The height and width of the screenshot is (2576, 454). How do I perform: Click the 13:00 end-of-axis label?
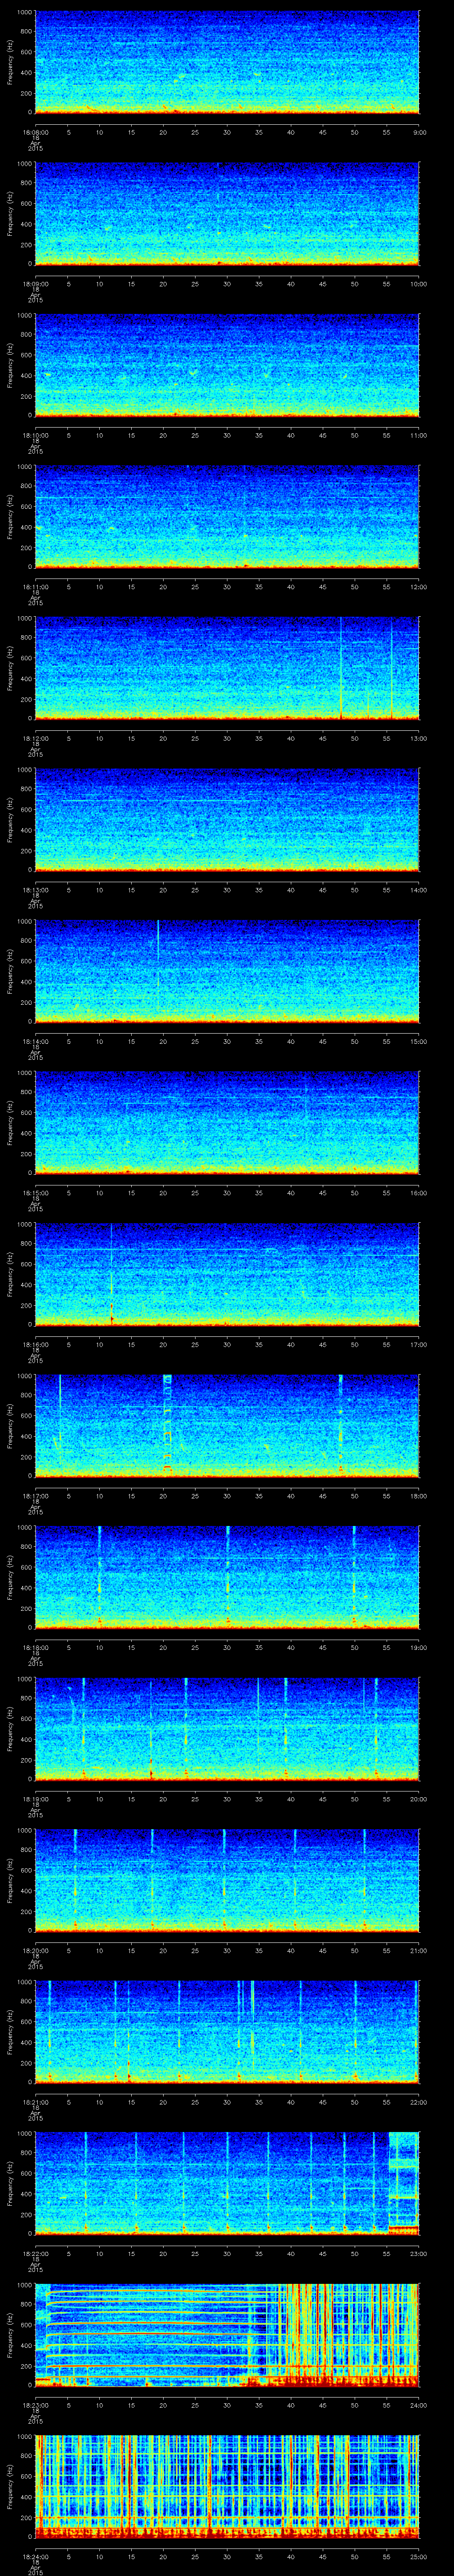[x=419, y=738]
